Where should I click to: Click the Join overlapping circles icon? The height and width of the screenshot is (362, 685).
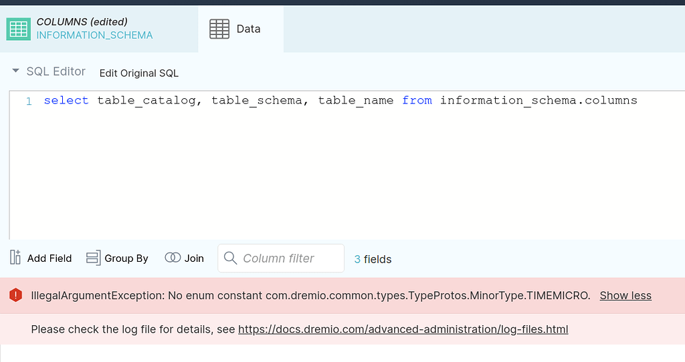pos(173,258)
